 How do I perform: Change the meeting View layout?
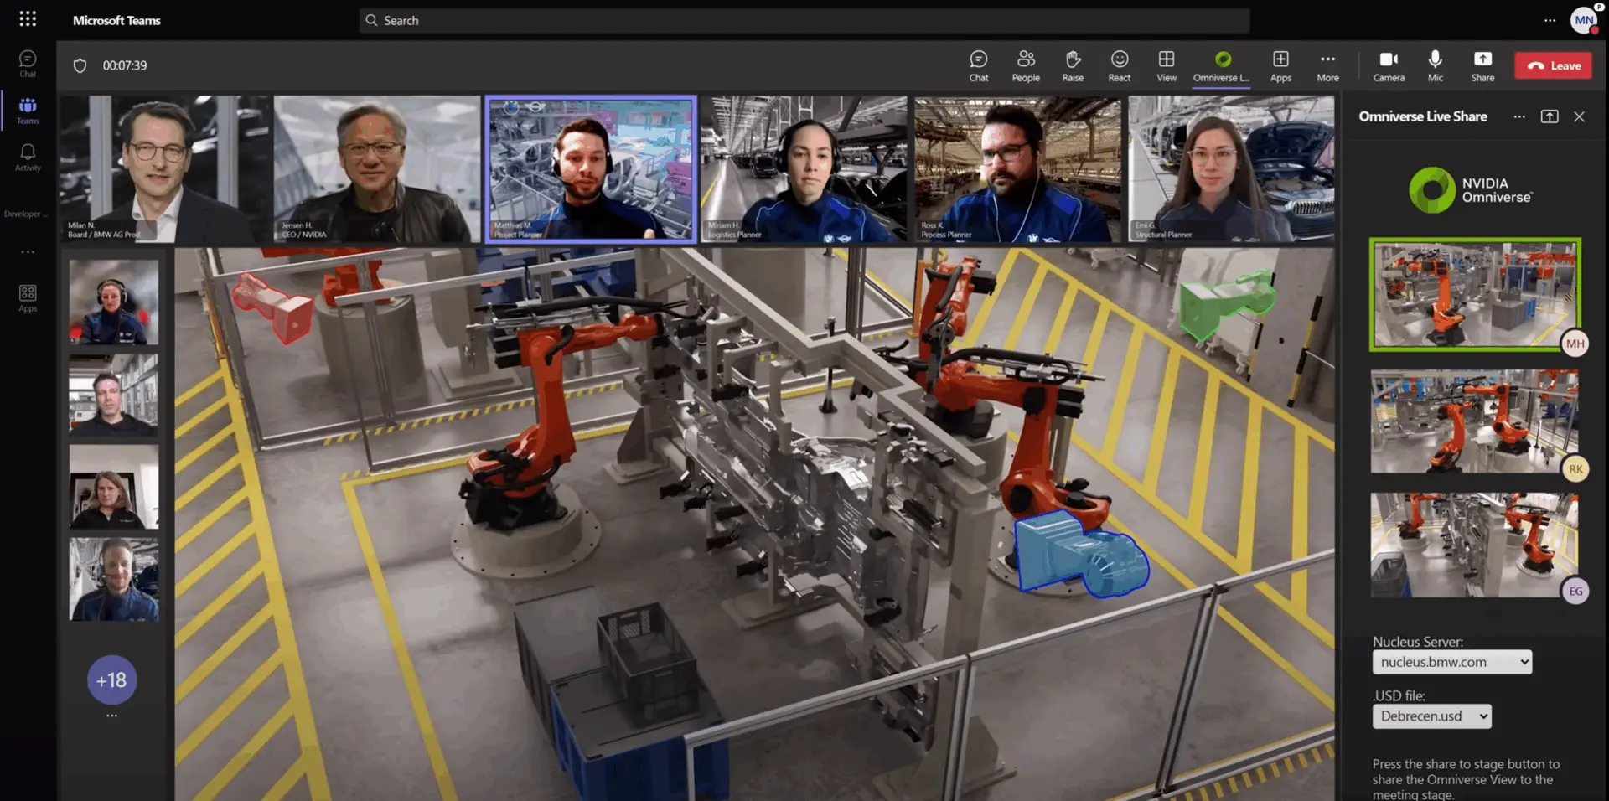(x=1166, y=65)
